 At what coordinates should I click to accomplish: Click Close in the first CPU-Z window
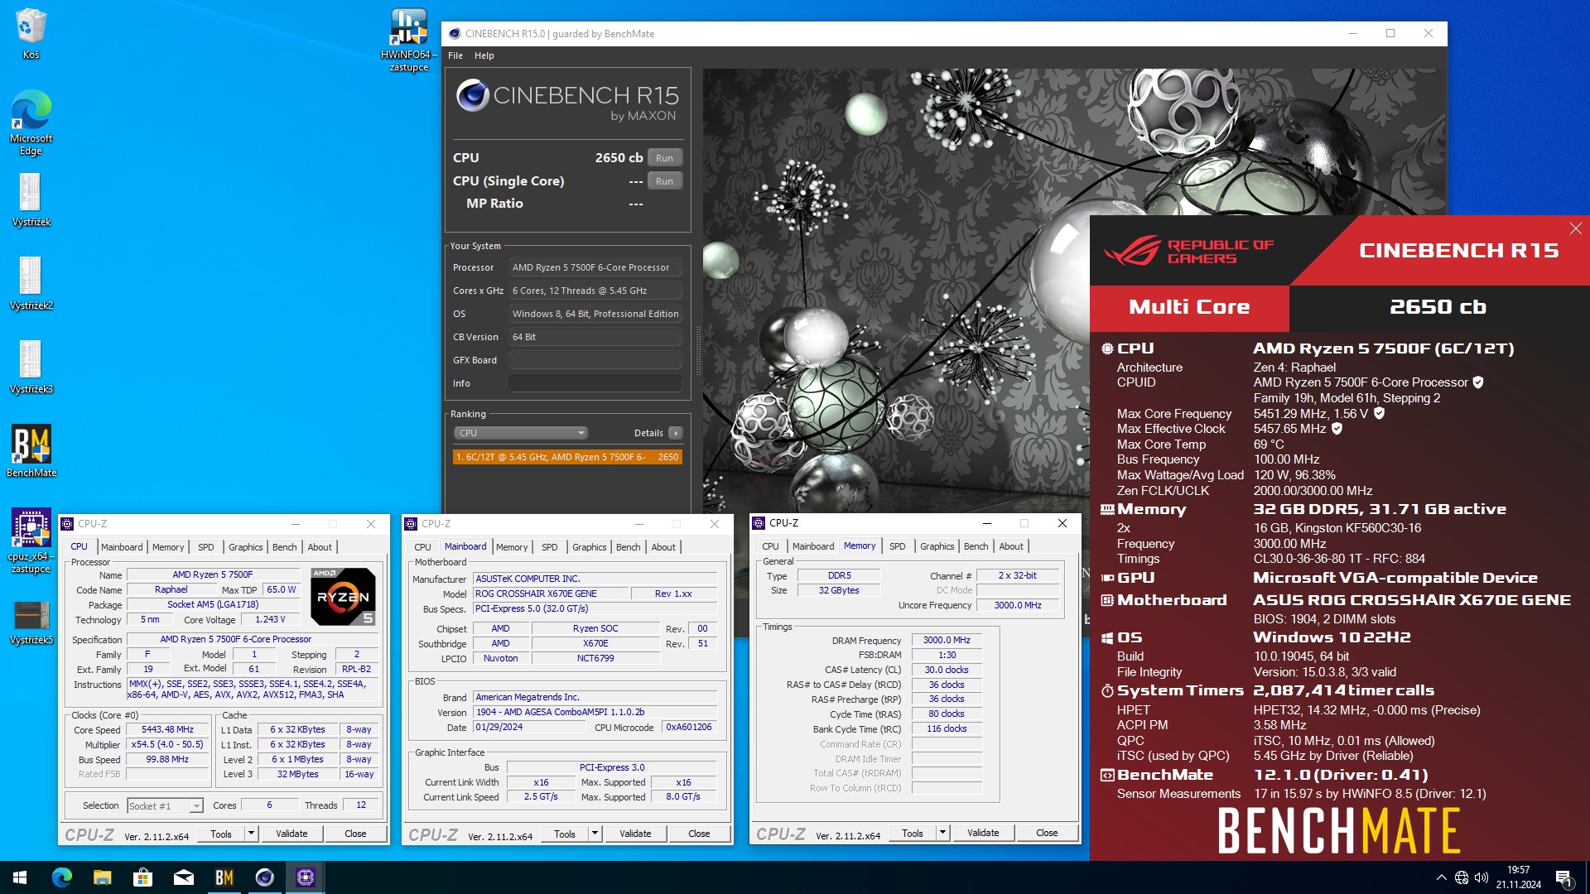pyautogui.click(x=355, y=834)
